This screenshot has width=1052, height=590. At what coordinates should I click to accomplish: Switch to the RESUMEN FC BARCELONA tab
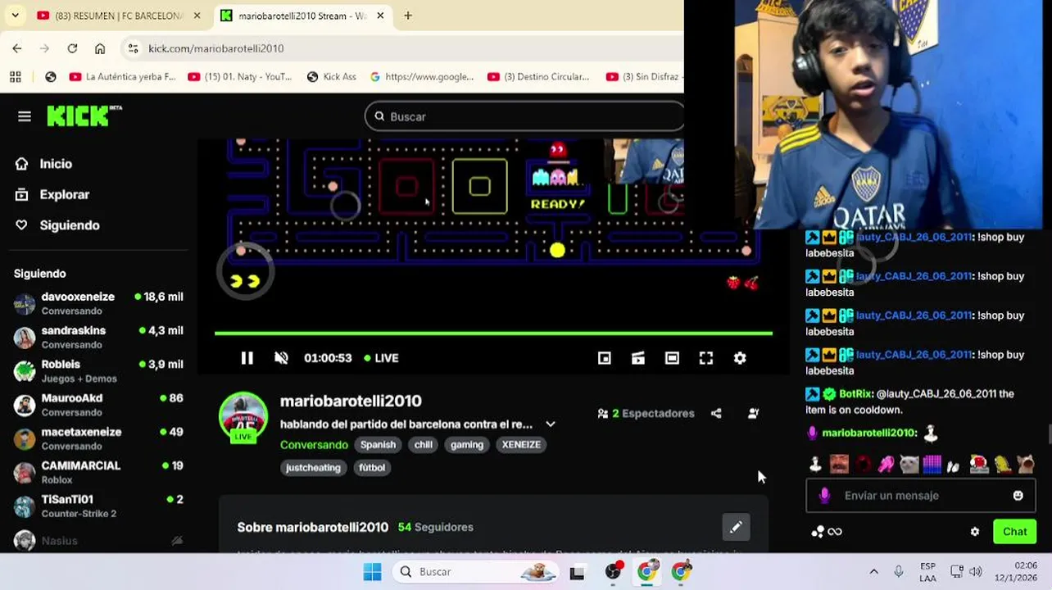tap(120, 16)
